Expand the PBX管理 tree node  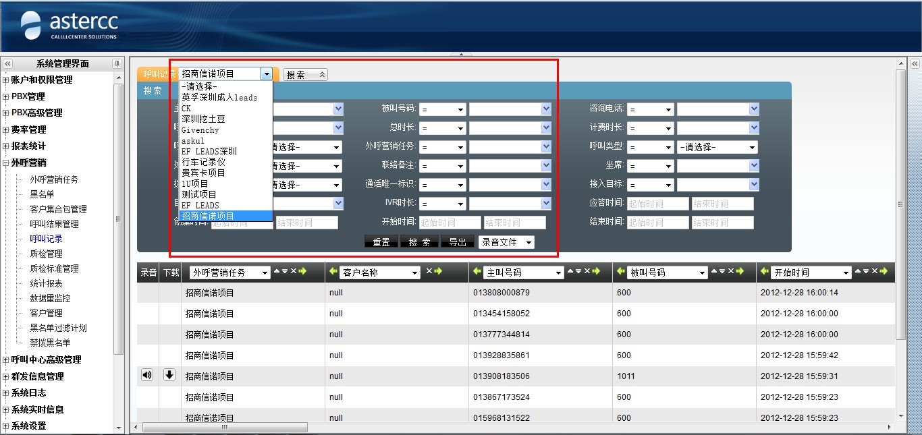tap(6, 96)
